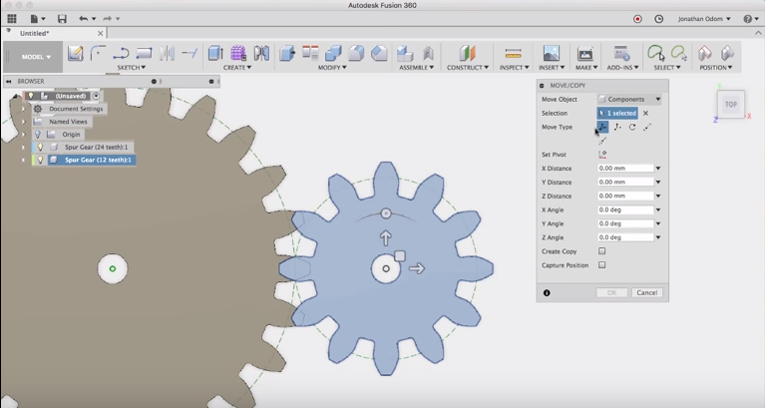Click the Extrude tool icon

pos(215,53)
